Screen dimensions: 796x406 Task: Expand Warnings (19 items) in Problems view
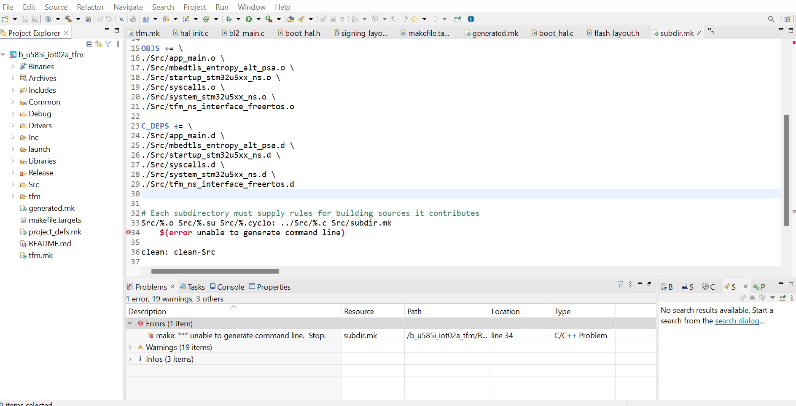[130, 347]
